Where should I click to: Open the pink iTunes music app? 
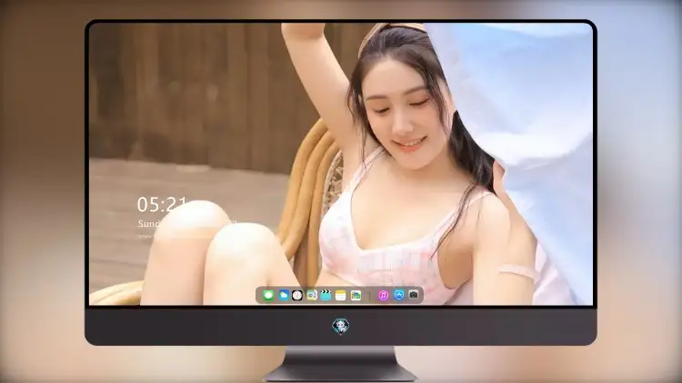383,295
